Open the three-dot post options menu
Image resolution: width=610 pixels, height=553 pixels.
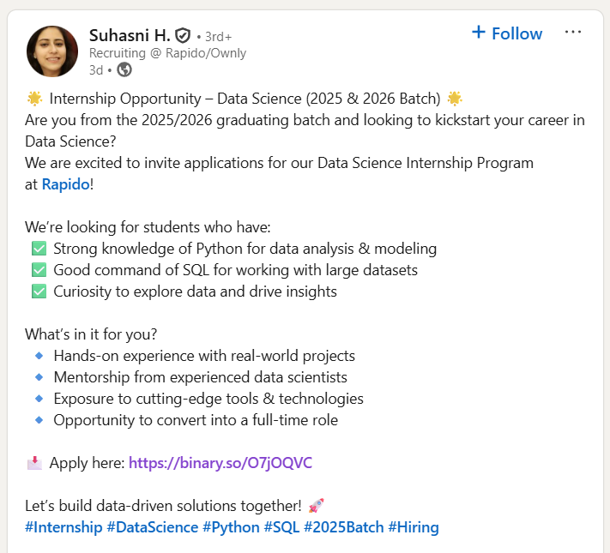click(x=573, y=33)
